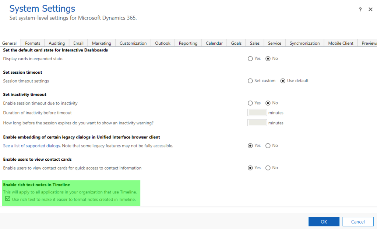Select No for viewing contact cards

click(268, 168)
